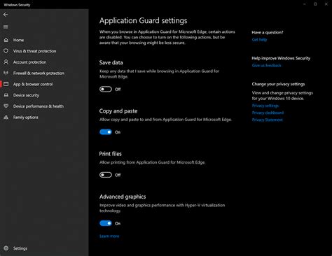Click the 'Have a question?' text
The height and width of the screenshot is (256, 332).
pos(268,32)
